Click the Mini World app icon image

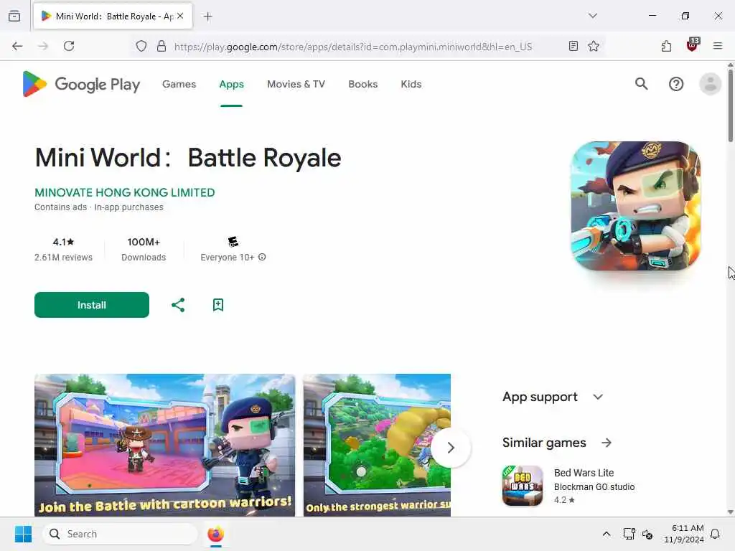(636, 206)
